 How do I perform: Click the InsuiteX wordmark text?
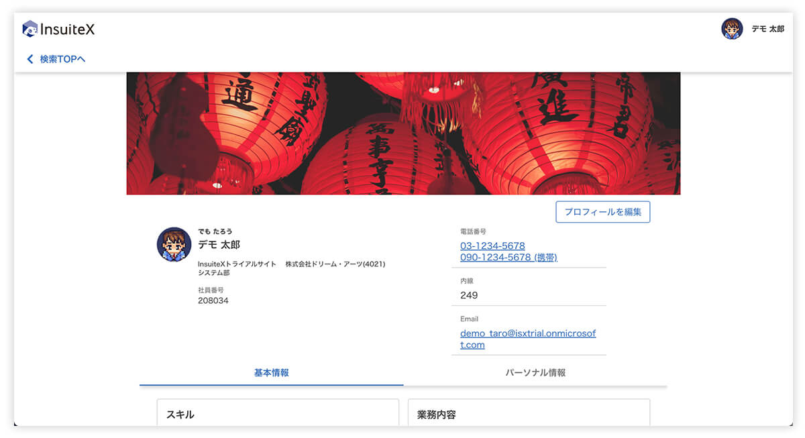click(x=68, y=29)
